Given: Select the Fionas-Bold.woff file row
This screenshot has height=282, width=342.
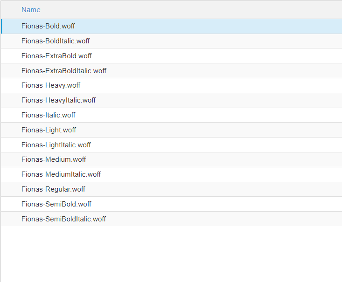Looking at the screenshot, I should click(171, 26).
